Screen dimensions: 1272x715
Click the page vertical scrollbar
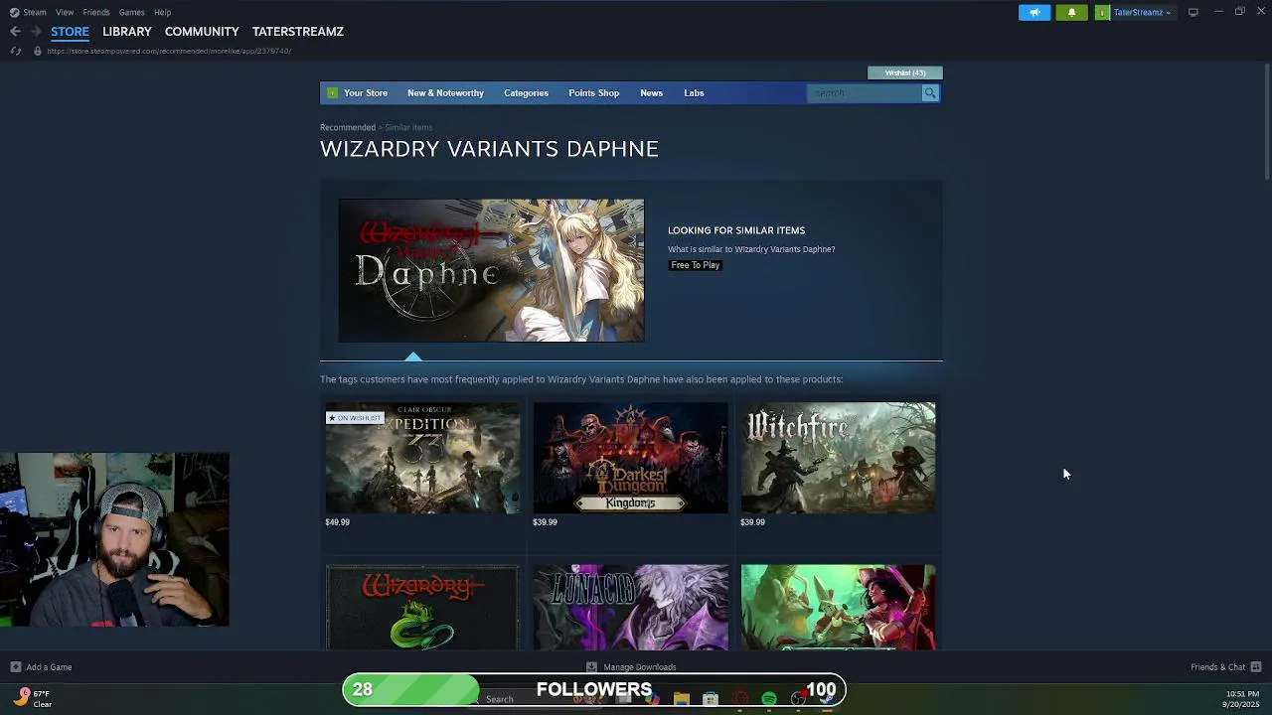pyautogui.click(x=1265, y=119)
